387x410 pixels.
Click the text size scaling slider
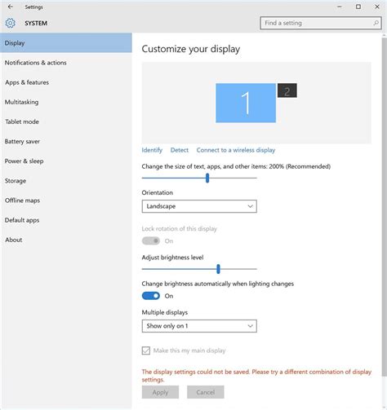pyautogui.click(x=199, y=178)
